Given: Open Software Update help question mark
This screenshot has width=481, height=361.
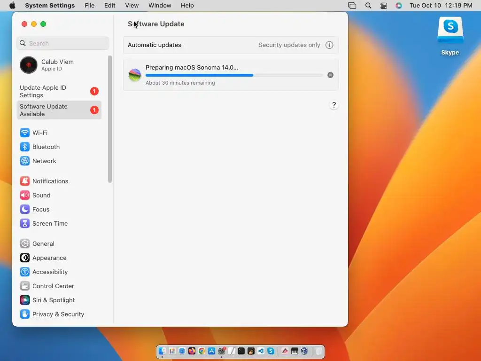Looking at the screenshot, I should (334, 105).
